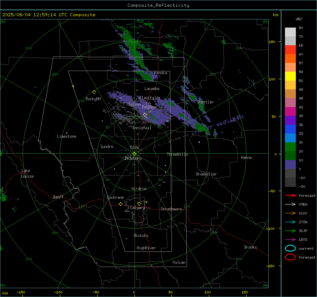
Task: Click the Didsbury town label
Action: pyautogui.click(x=133, y=158)
